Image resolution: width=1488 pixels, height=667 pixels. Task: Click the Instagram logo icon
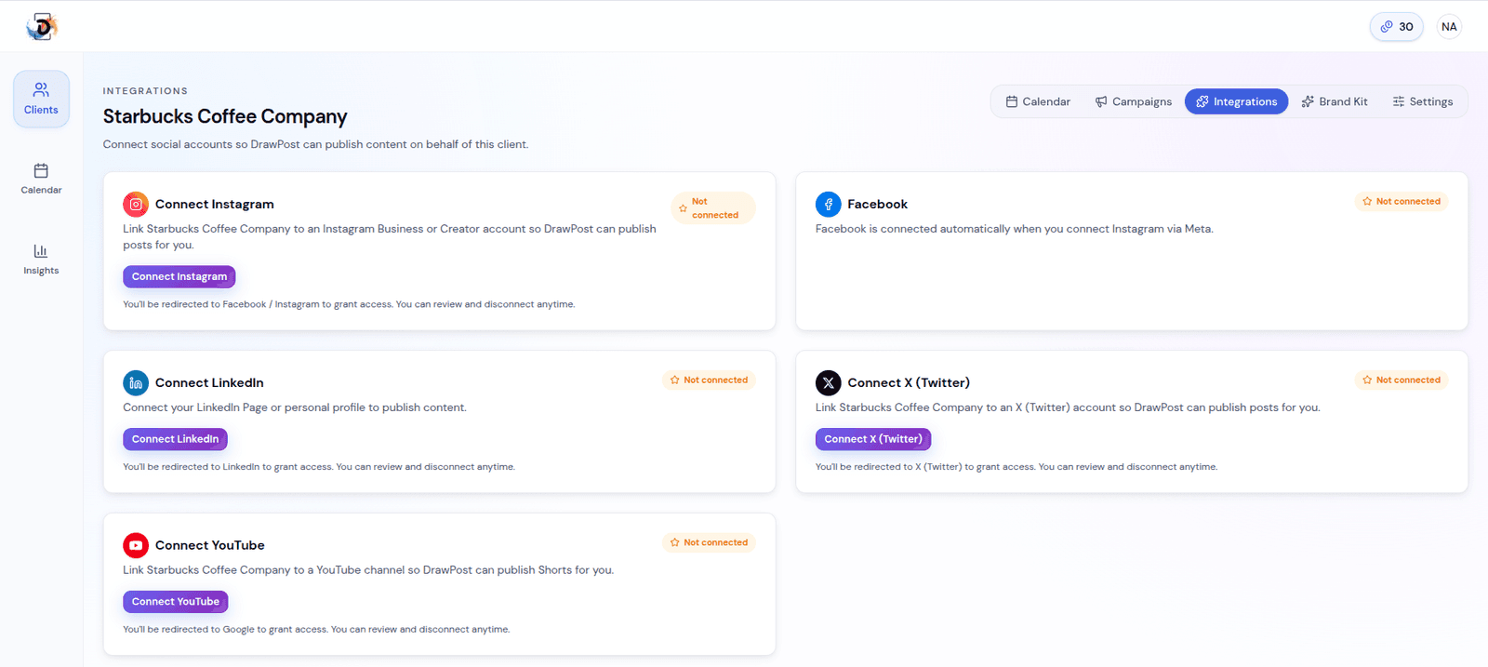pyautogui.click(x=136, y=204)
